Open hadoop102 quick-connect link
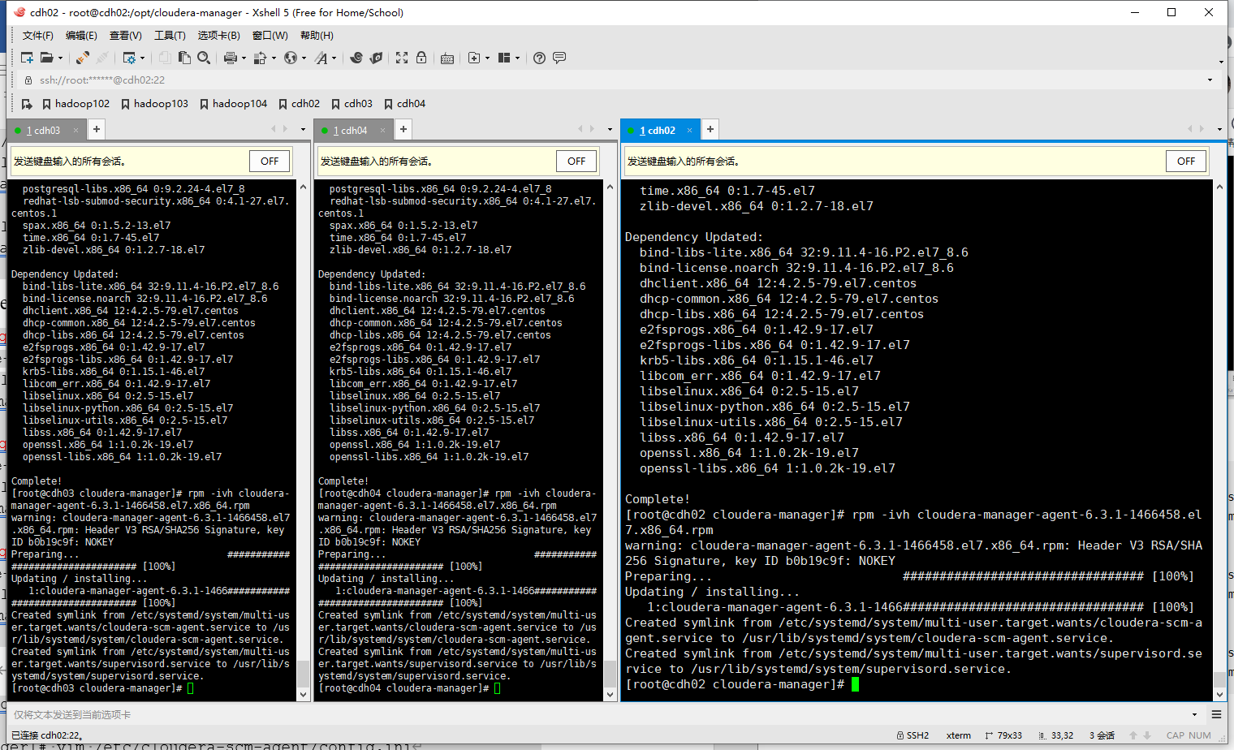Image resolution: width=1234 pixels, height=750 pixels. pos(76,104)
